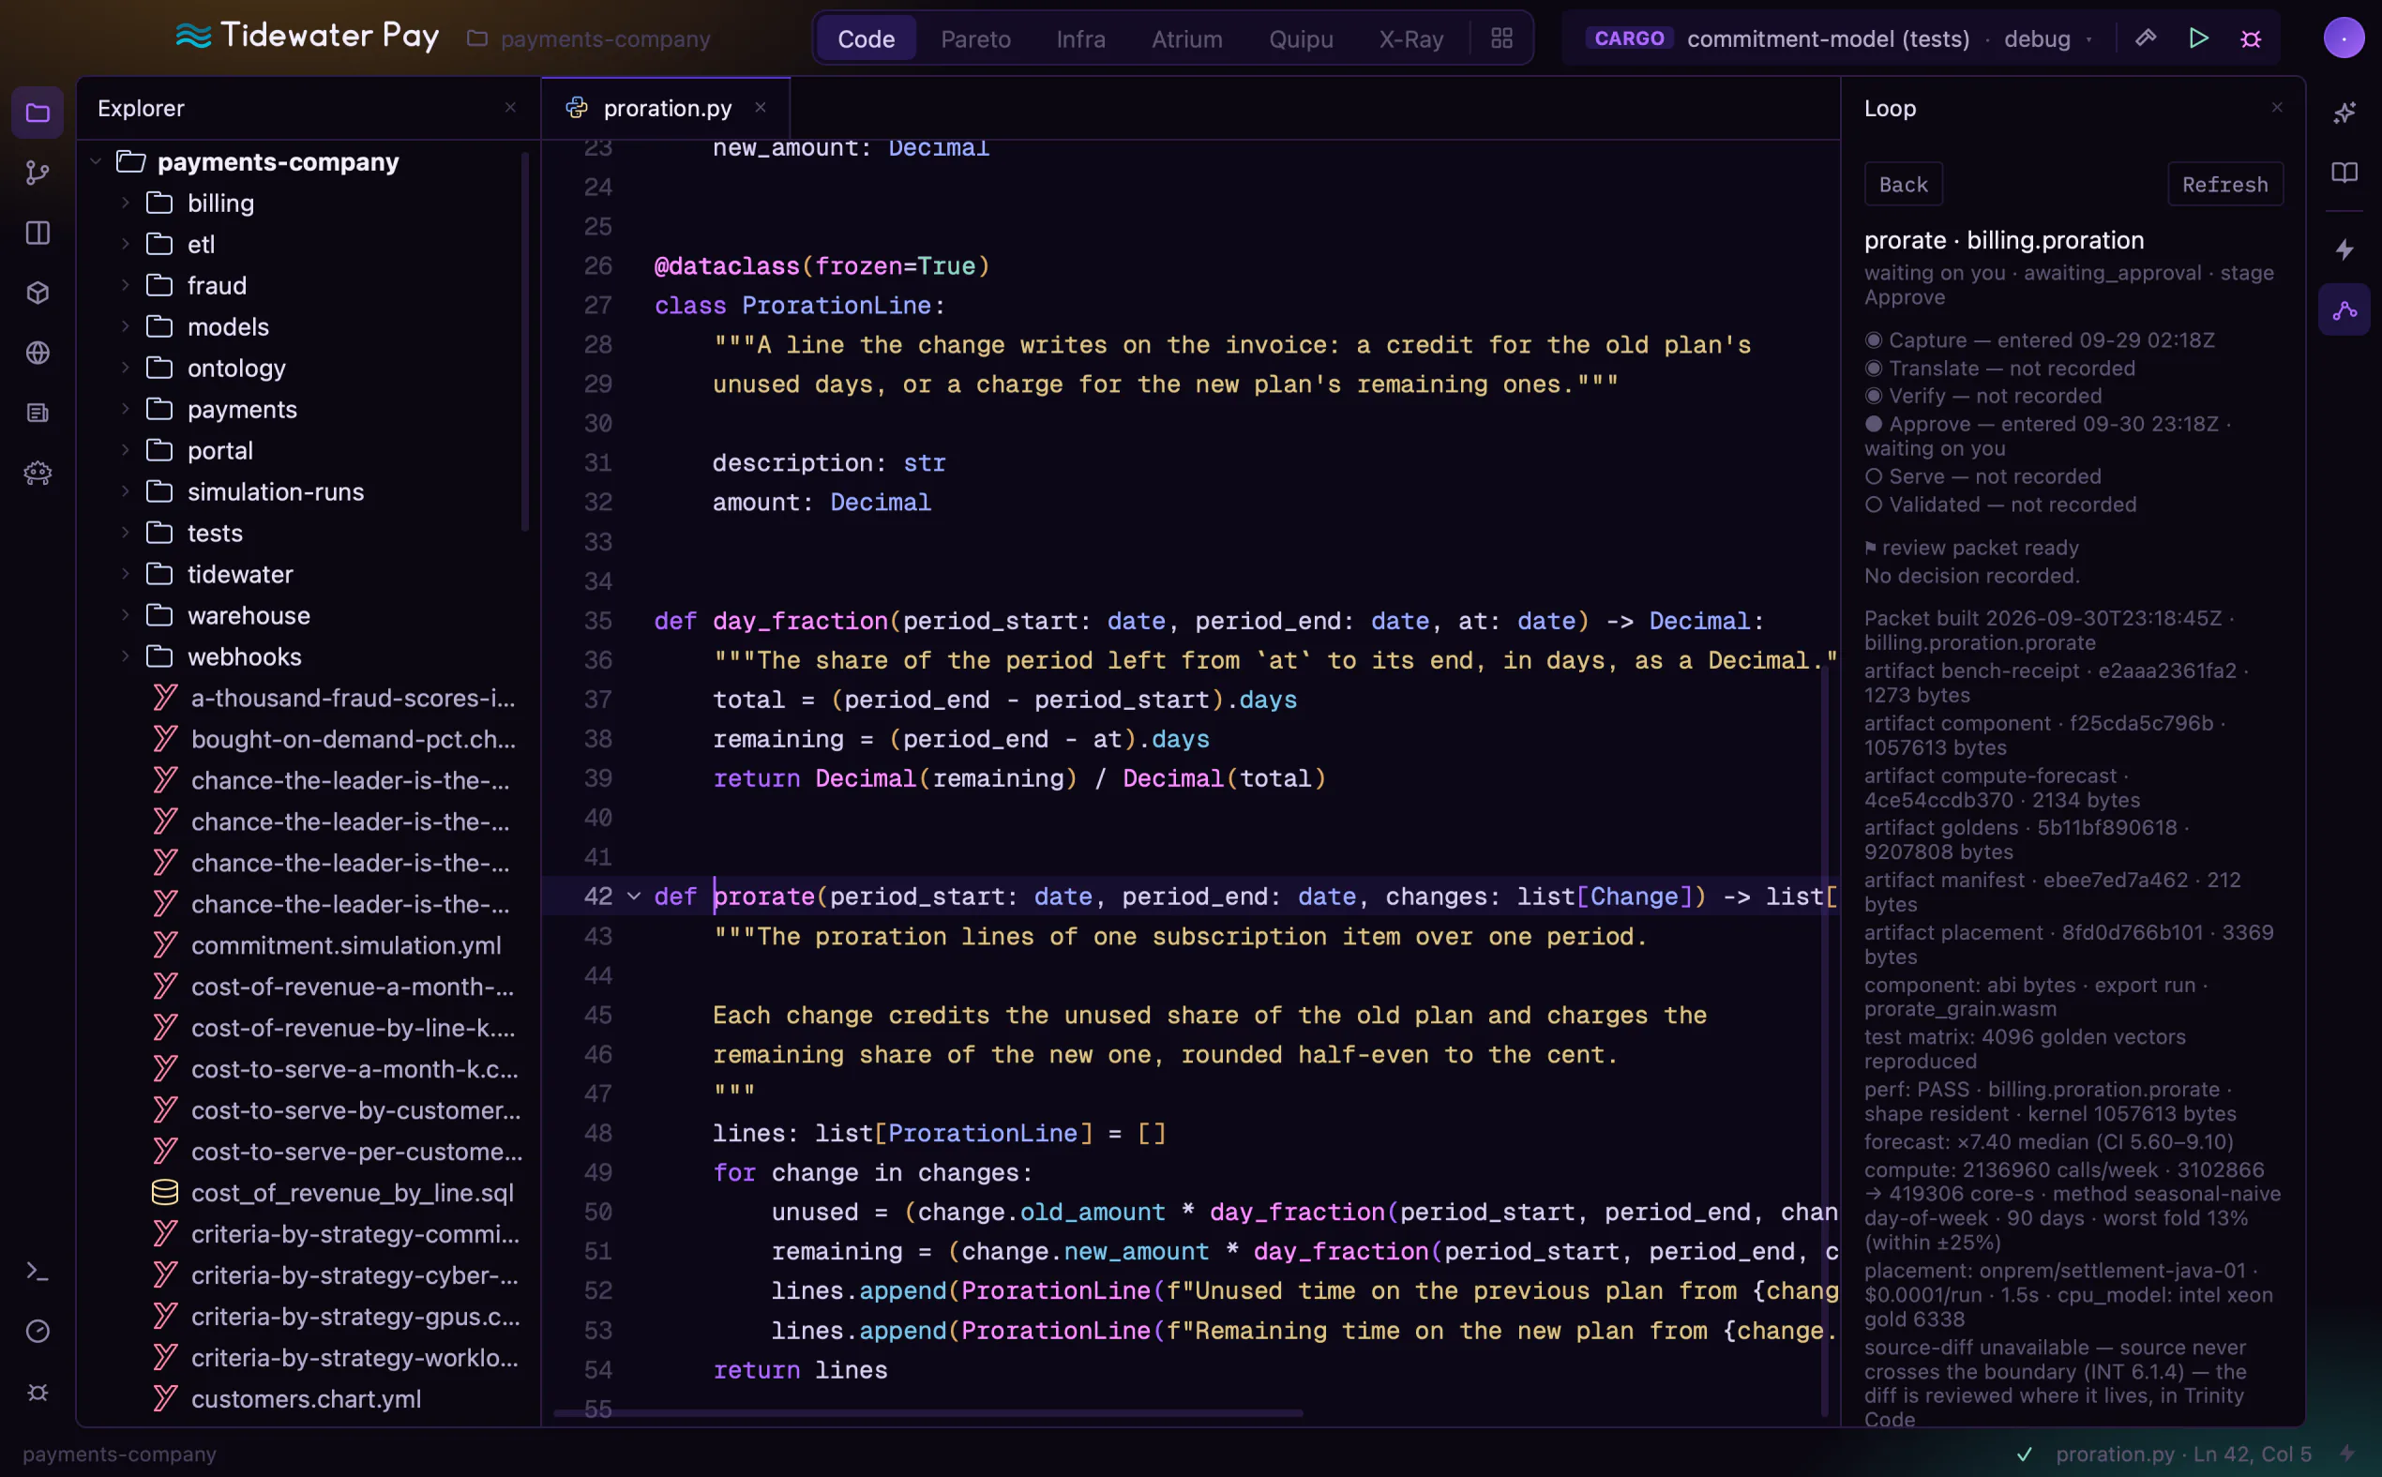The image size is (2382, 1477).
Task: Open cost_of_revenue_by_line.sql file
Action: [x=332, y=1193]
